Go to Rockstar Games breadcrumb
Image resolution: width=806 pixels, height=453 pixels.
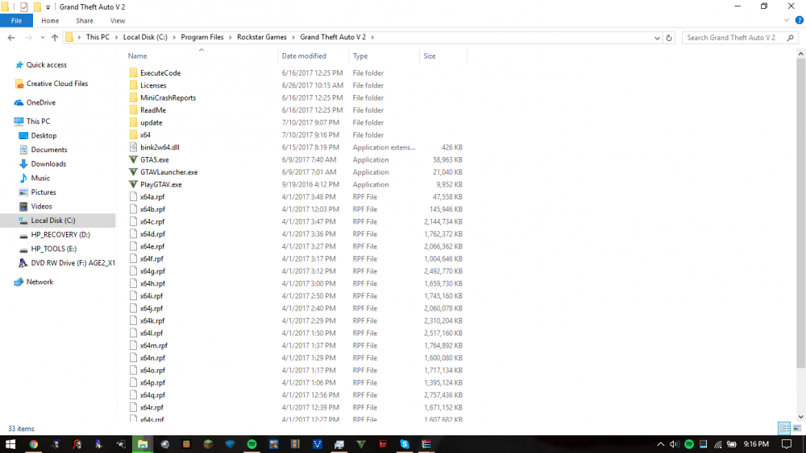262,37
